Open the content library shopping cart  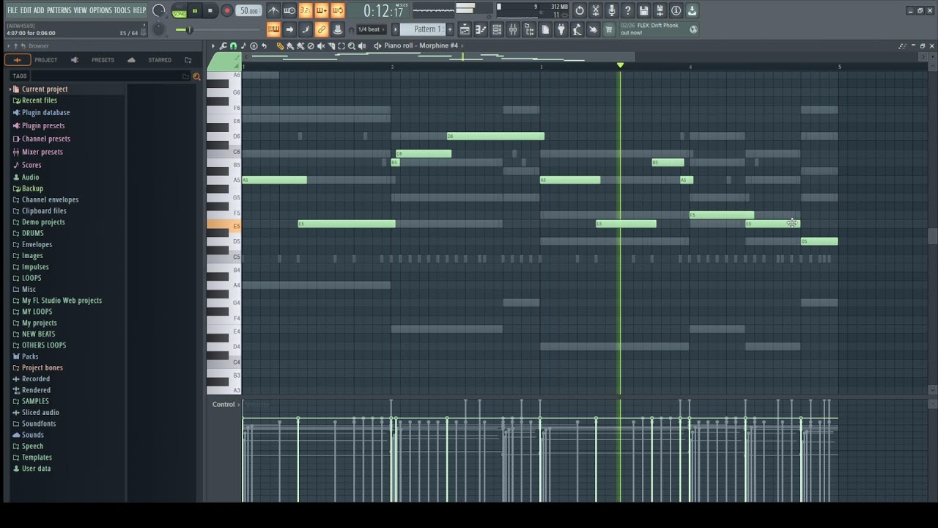point(609,29)
